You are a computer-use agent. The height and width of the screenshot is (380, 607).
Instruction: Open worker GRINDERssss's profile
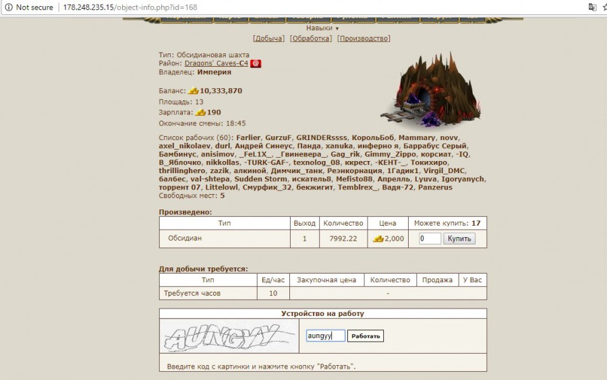[322, 137]
